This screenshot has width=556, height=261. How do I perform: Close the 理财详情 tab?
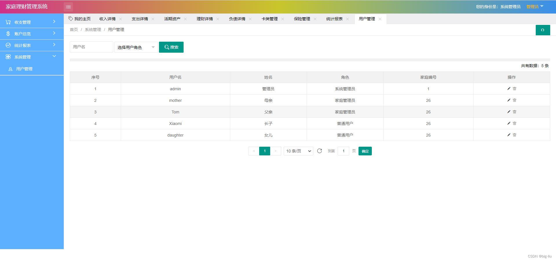(218, 19)
